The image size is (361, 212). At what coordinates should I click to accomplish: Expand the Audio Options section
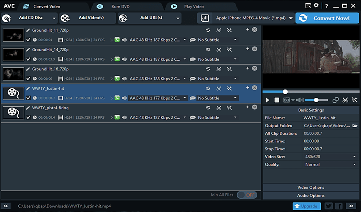(x=311, y=195)
